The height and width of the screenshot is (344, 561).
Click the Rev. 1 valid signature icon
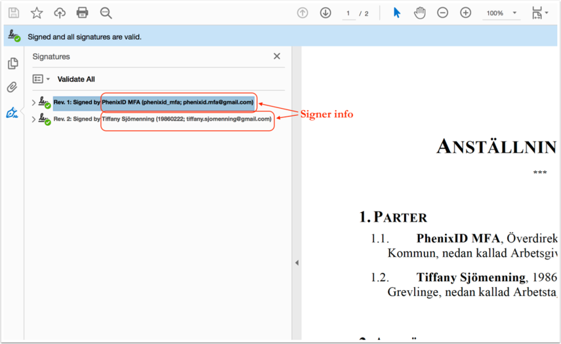pos(45,102)
